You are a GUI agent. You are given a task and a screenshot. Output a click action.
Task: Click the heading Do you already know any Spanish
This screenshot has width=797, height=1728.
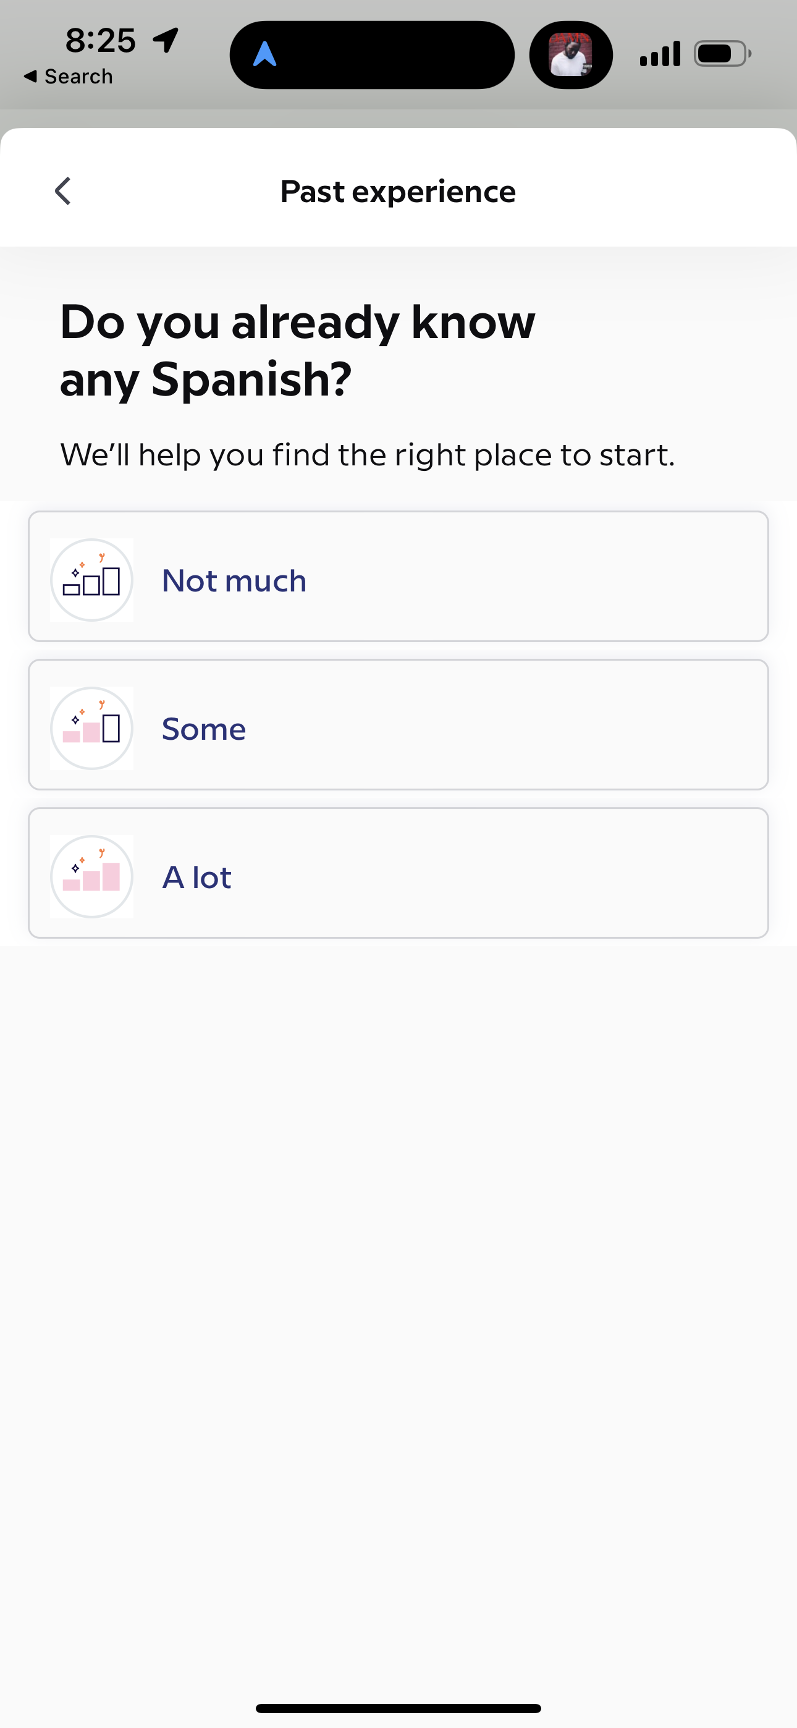point(298,349)
